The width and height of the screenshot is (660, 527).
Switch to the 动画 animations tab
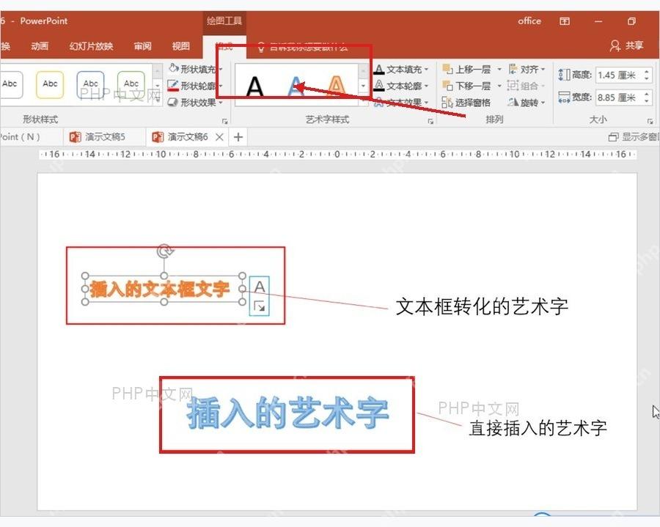pyautogui.click(x=40, y=46)
